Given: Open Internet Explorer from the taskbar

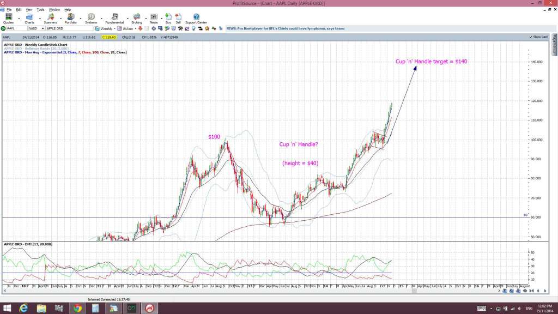Looking at the screenshot, I should pos(24,309).
